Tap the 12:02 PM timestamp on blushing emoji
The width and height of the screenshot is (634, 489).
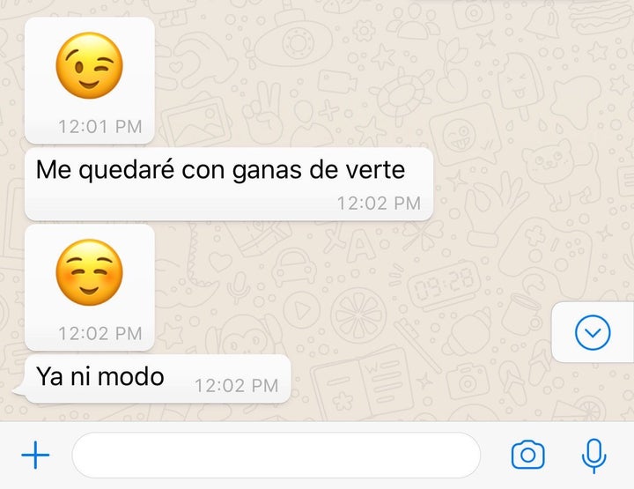[100, 334]
